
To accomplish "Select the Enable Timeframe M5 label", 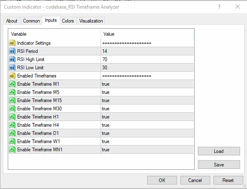I will [38, 92].
